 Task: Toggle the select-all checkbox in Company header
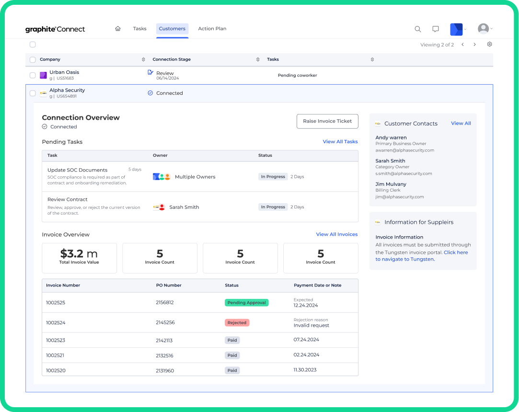[x=33, y=60]
